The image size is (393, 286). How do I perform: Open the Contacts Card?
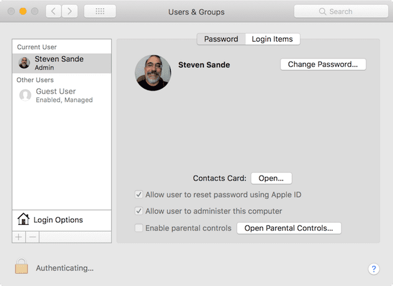point(271,178)
